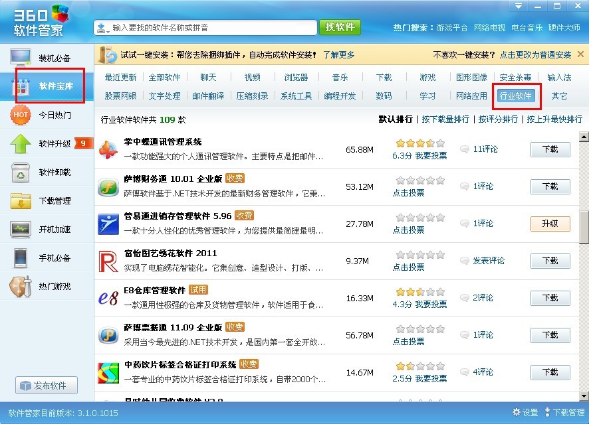589x424 pixels.
Task: Switch to the 全部软件 category
Action: (164, 77)
